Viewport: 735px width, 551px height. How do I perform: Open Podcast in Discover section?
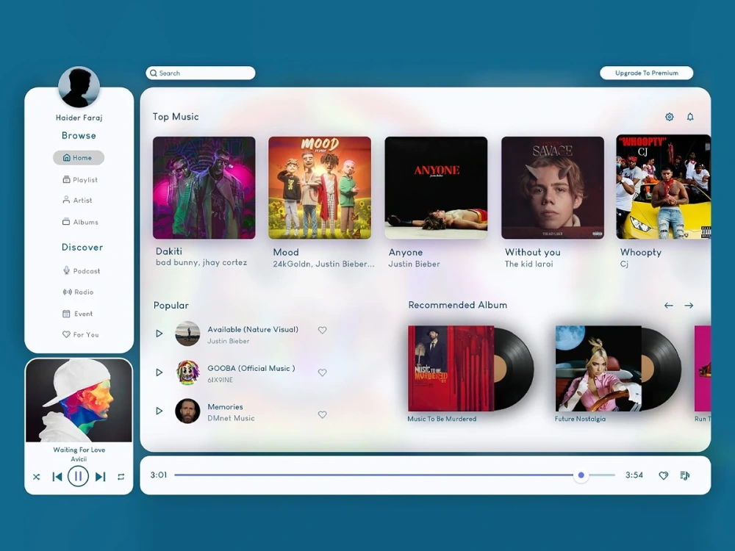click(82, 271)
